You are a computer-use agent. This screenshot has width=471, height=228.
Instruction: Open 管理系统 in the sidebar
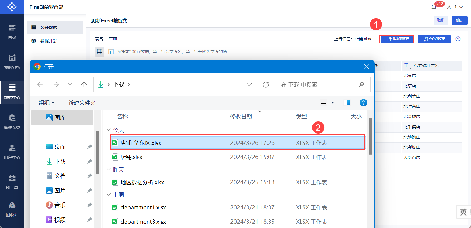(x=12, y=122)
